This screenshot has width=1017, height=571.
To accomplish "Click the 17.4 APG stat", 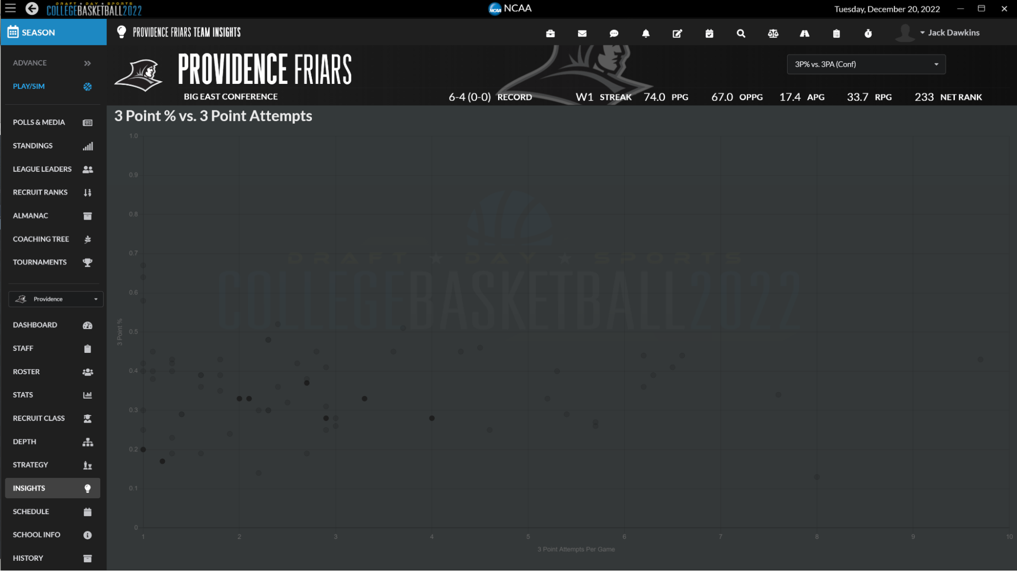I will pyautogui.click(x=802, y=97).
